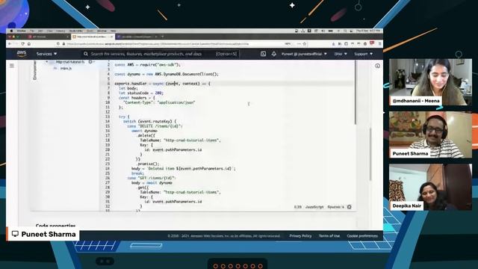478x269 pixels.
Task: Select the Deepika Nair video thumbnail
Action: [x=430, y=187]
